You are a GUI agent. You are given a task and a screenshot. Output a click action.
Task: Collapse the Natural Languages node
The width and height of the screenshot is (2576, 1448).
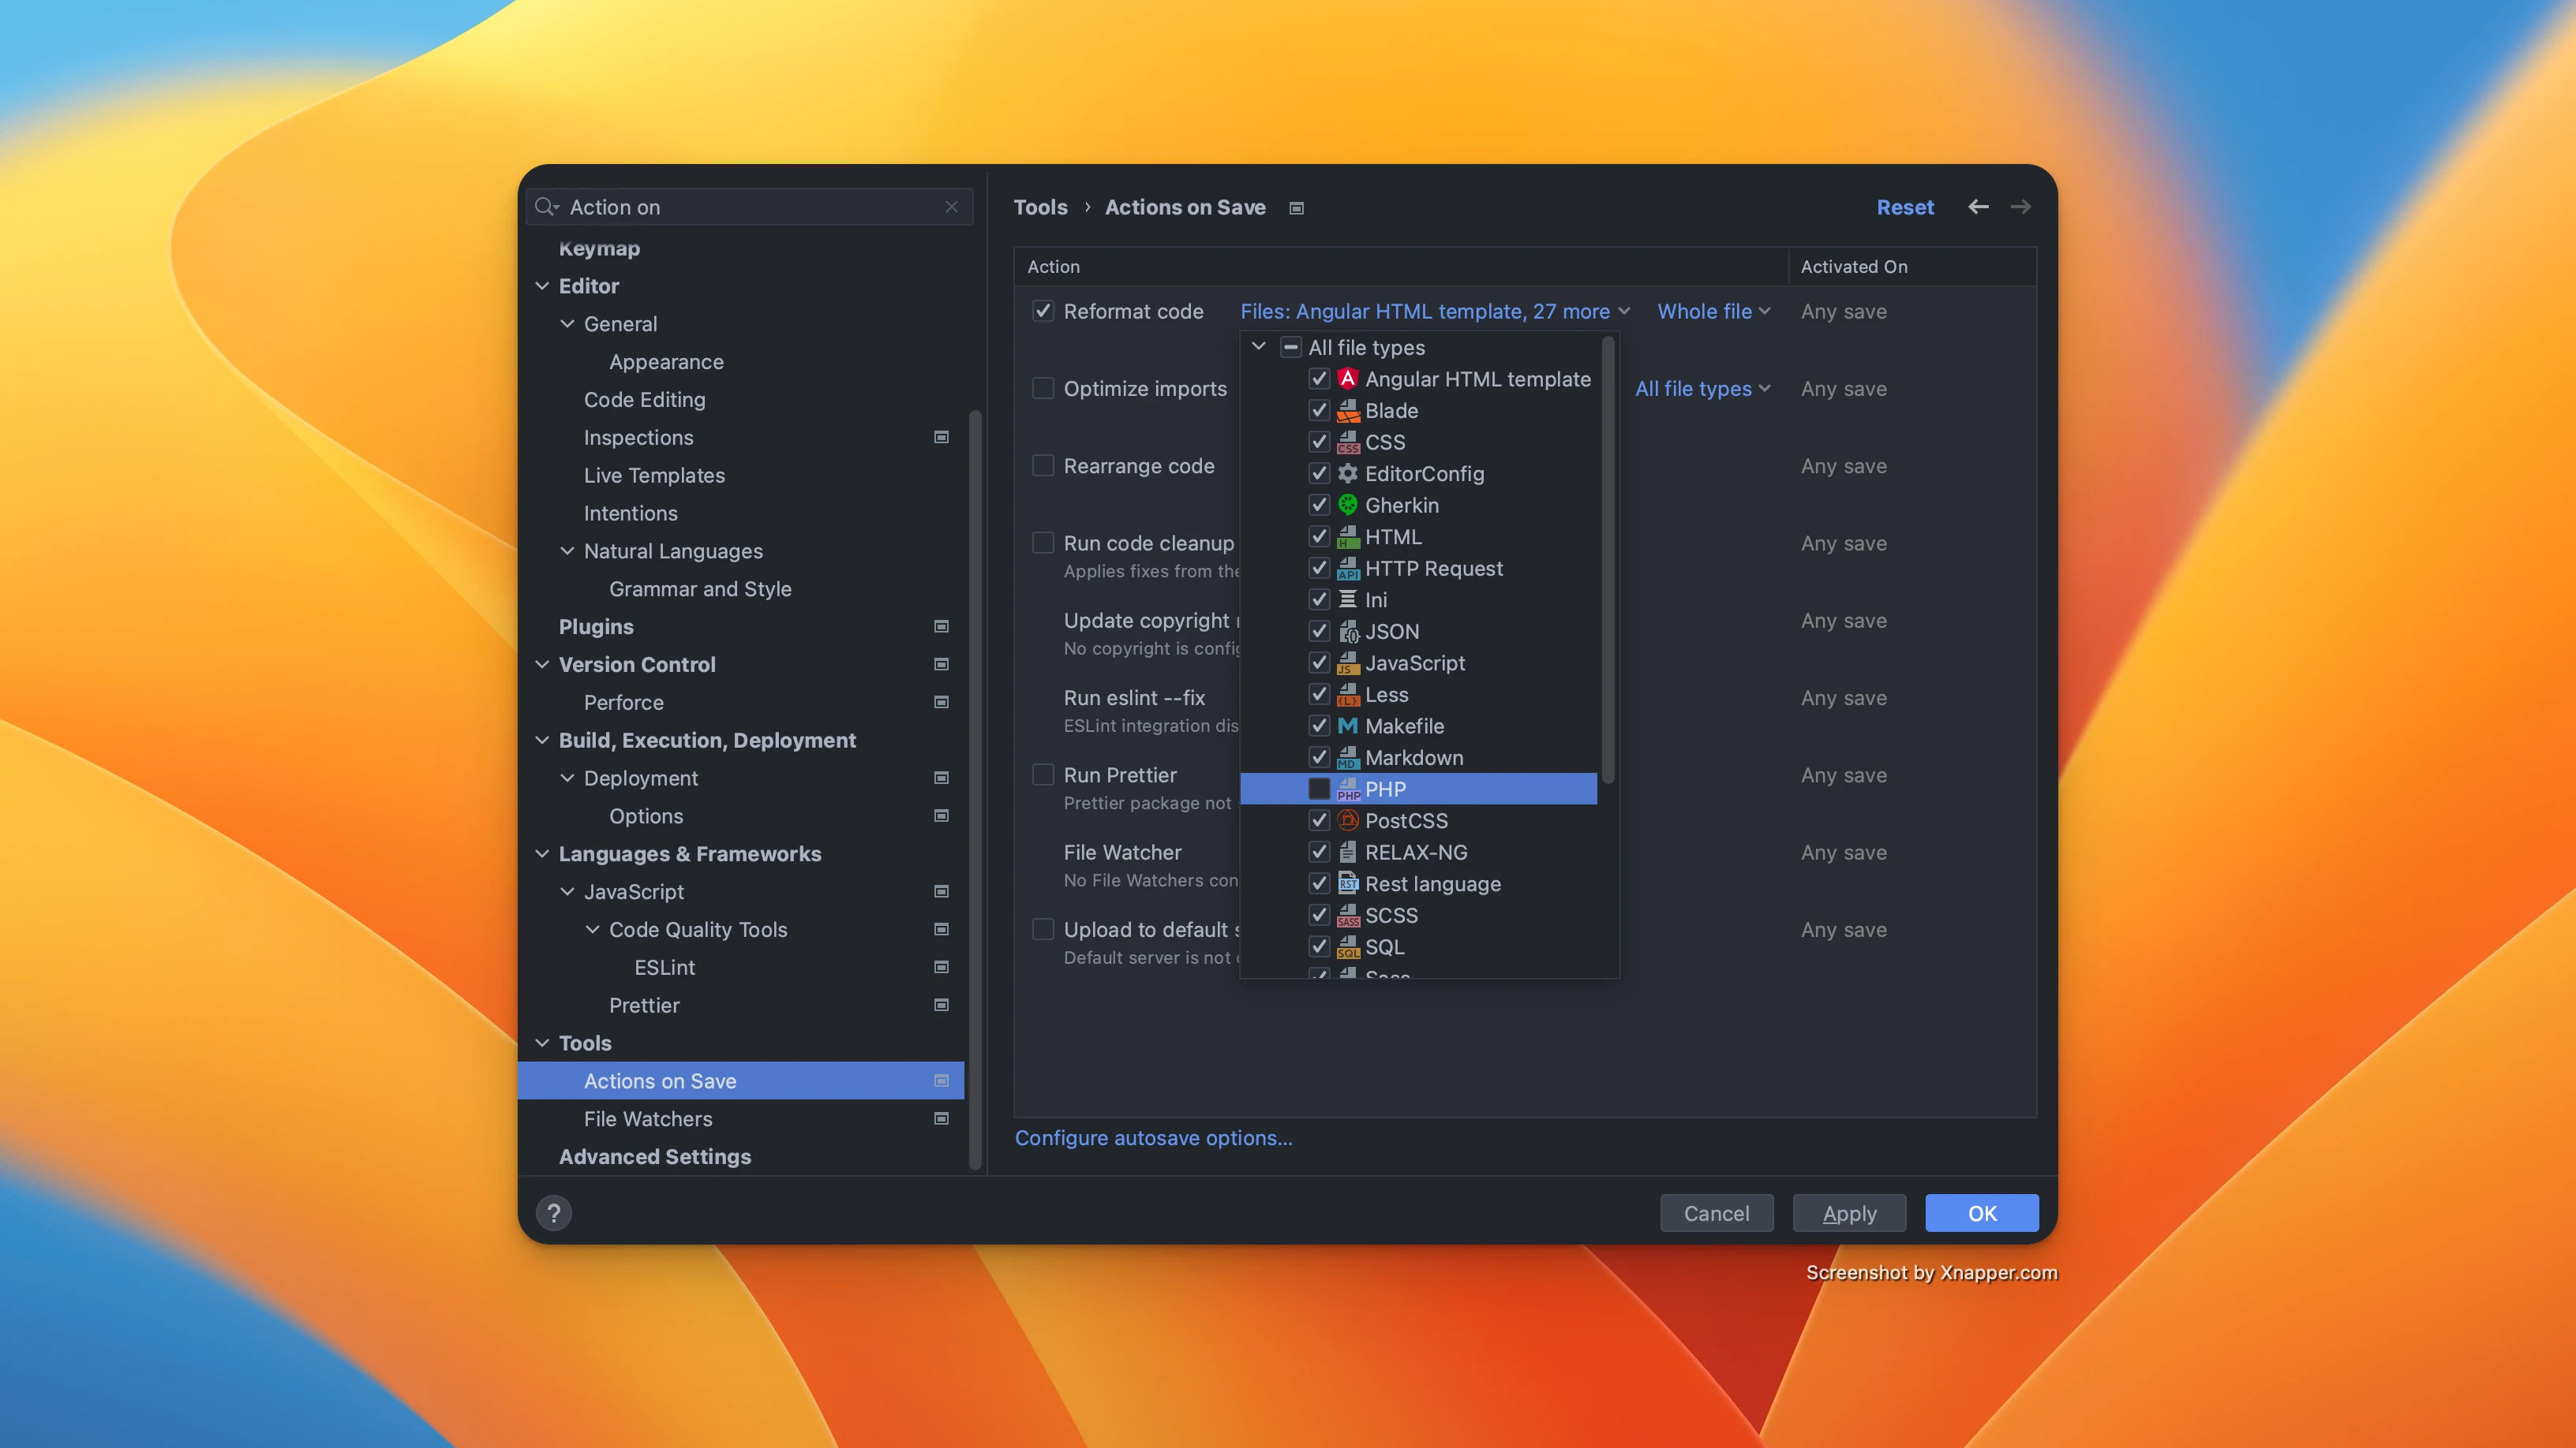(567, 550)
